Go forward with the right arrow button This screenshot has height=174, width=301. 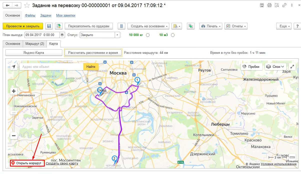click(x=17, y=5)
